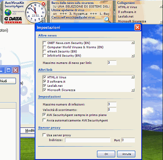This screenshot has width=163, height=160.
Task: Enable CNET News.com Security checkbox
Action: click(x=44, y=43)
